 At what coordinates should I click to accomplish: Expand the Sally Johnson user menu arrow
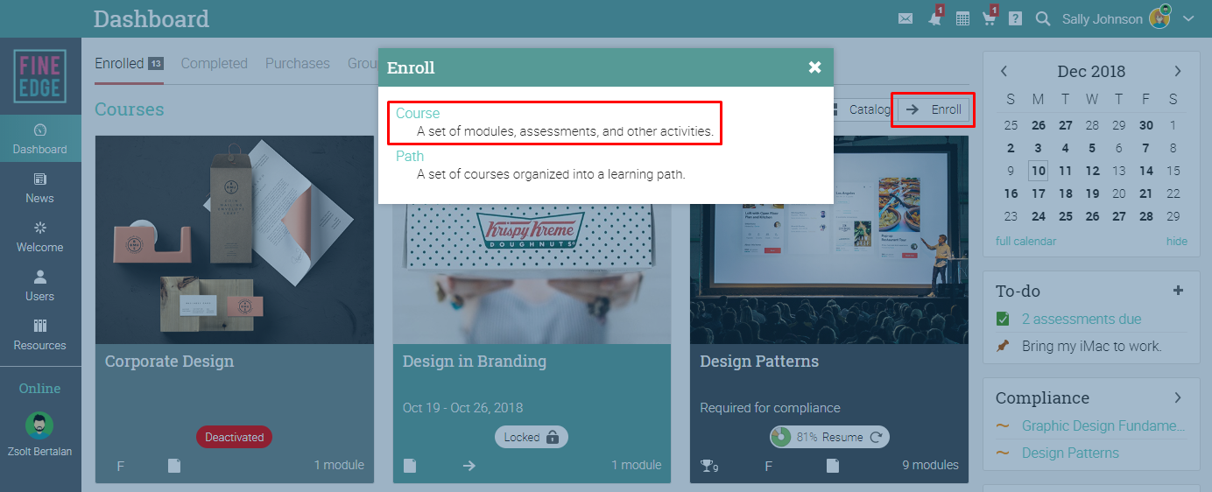point(1187,18)
